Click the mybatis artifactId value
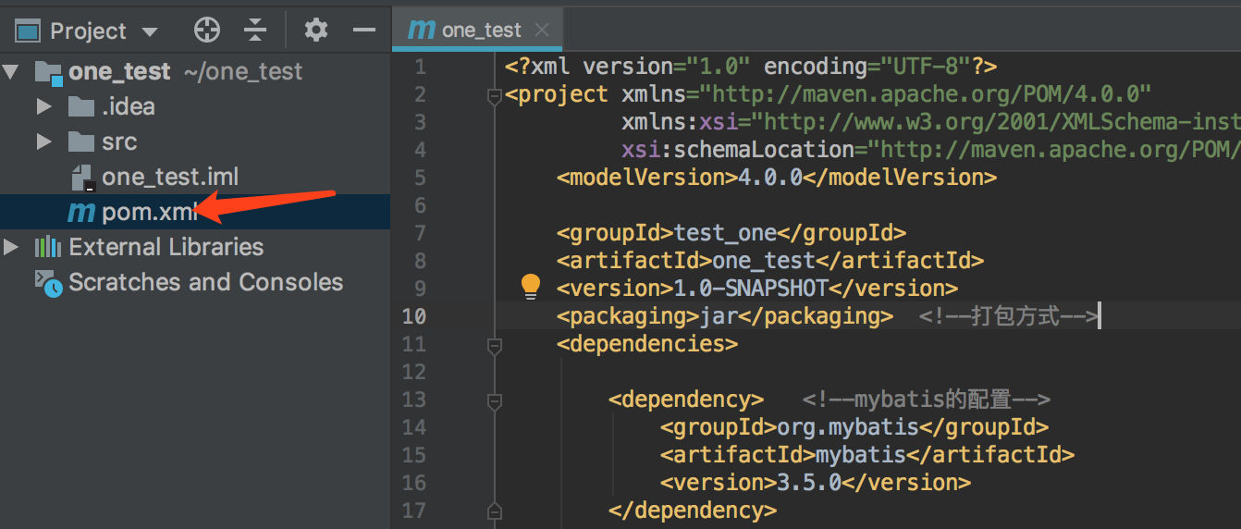1241x529 pixels. click(861, 455)
